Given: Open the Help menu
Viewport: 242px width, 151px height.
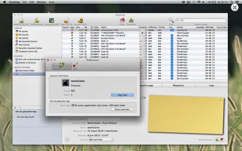Looking at the screenshot, I should [51, 2].
